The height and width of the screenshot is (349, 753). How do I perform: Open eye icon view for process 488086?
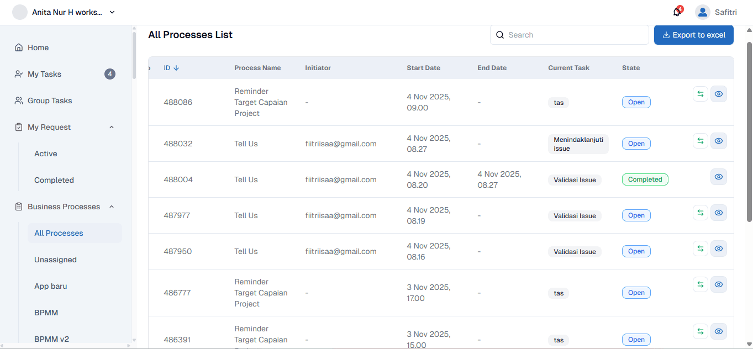718,94
